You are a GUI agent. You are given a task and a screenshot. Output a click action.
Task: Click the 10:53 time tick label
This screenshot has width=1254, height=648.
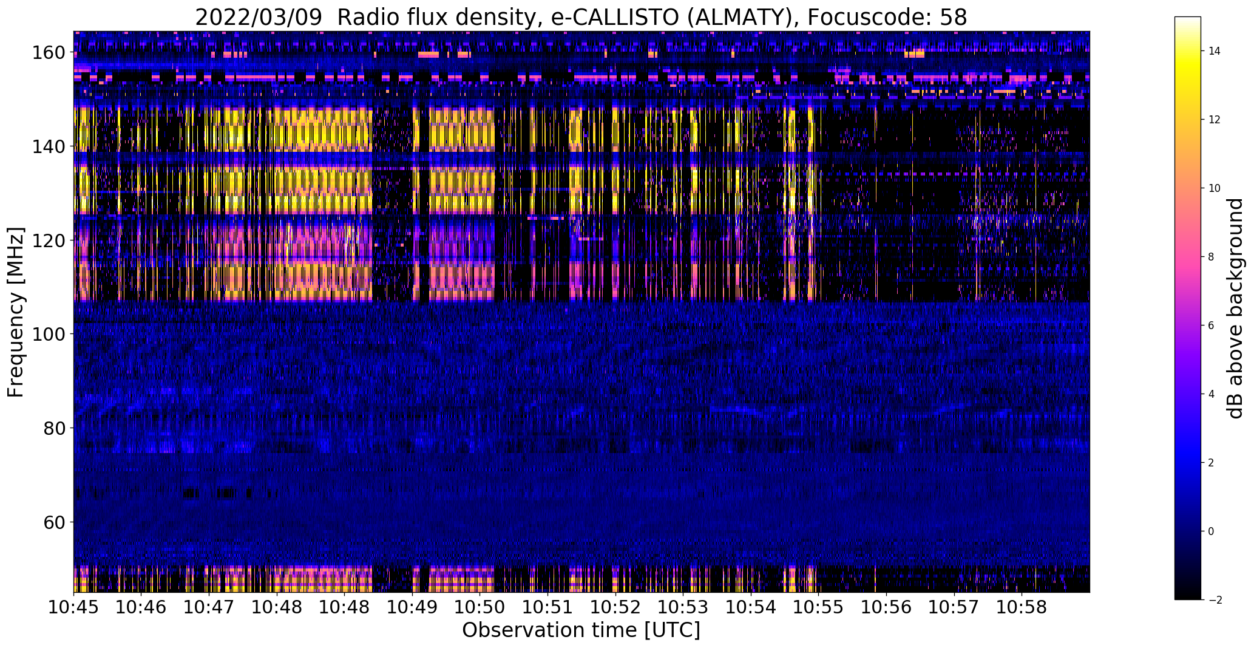point(683,607)
